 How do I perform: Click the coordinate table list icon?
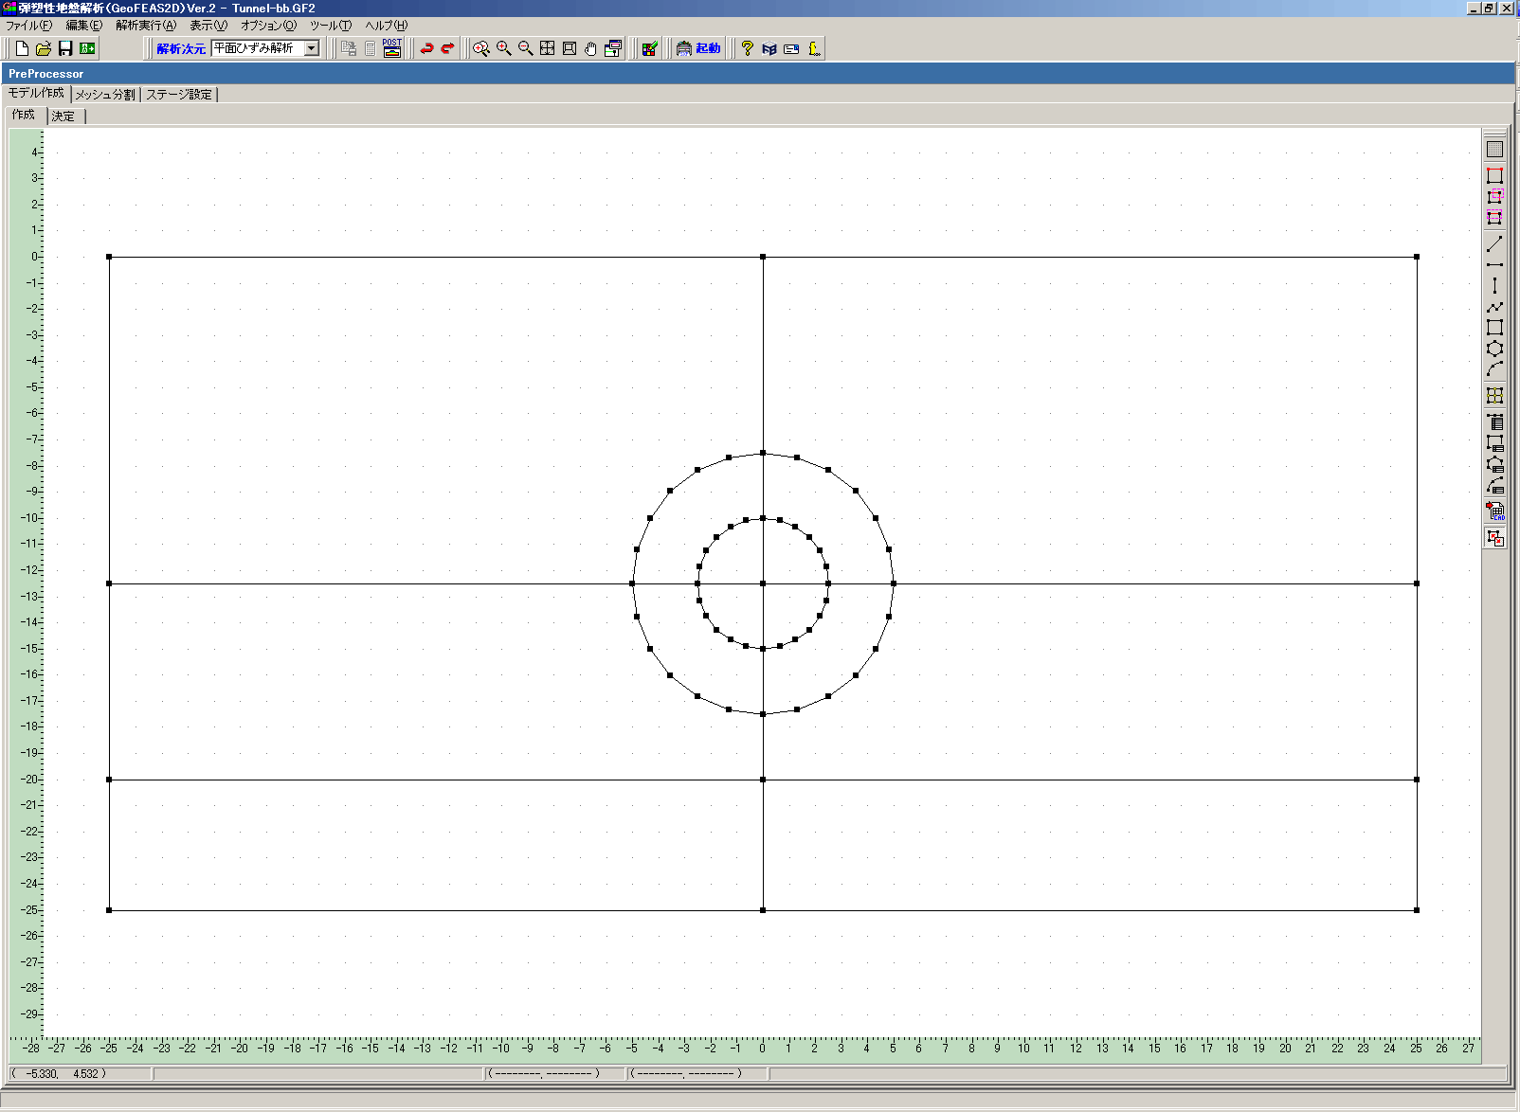1494,422
